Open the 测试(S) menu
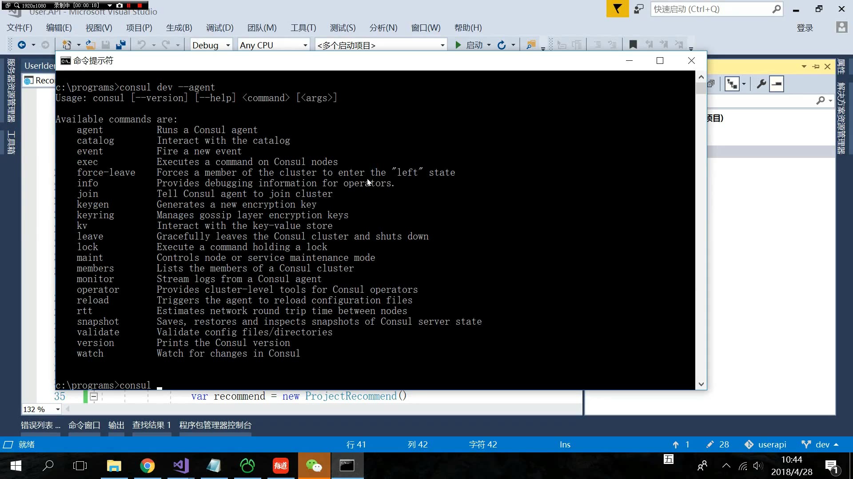The height and width of the screenshot is (479, 853). coord(343,28)
